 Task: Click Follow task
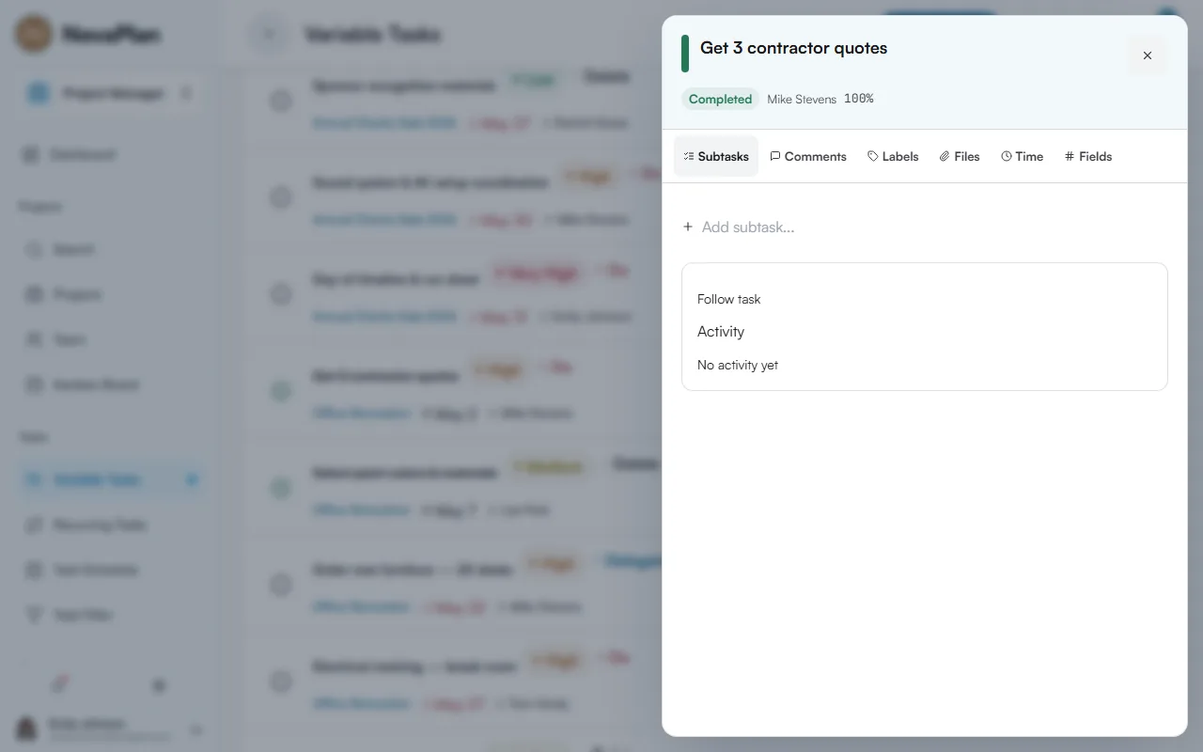tap(729, 299)
